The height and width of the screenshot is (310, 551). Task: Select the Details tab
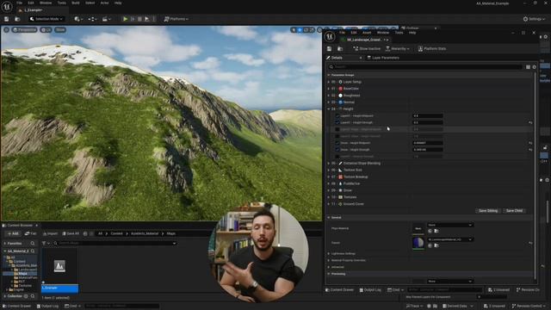337,58
